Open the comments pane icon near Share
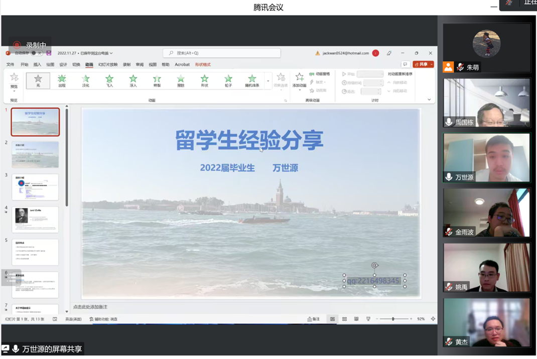The height and width of the screenshot is (359, 537). point(405,64)
